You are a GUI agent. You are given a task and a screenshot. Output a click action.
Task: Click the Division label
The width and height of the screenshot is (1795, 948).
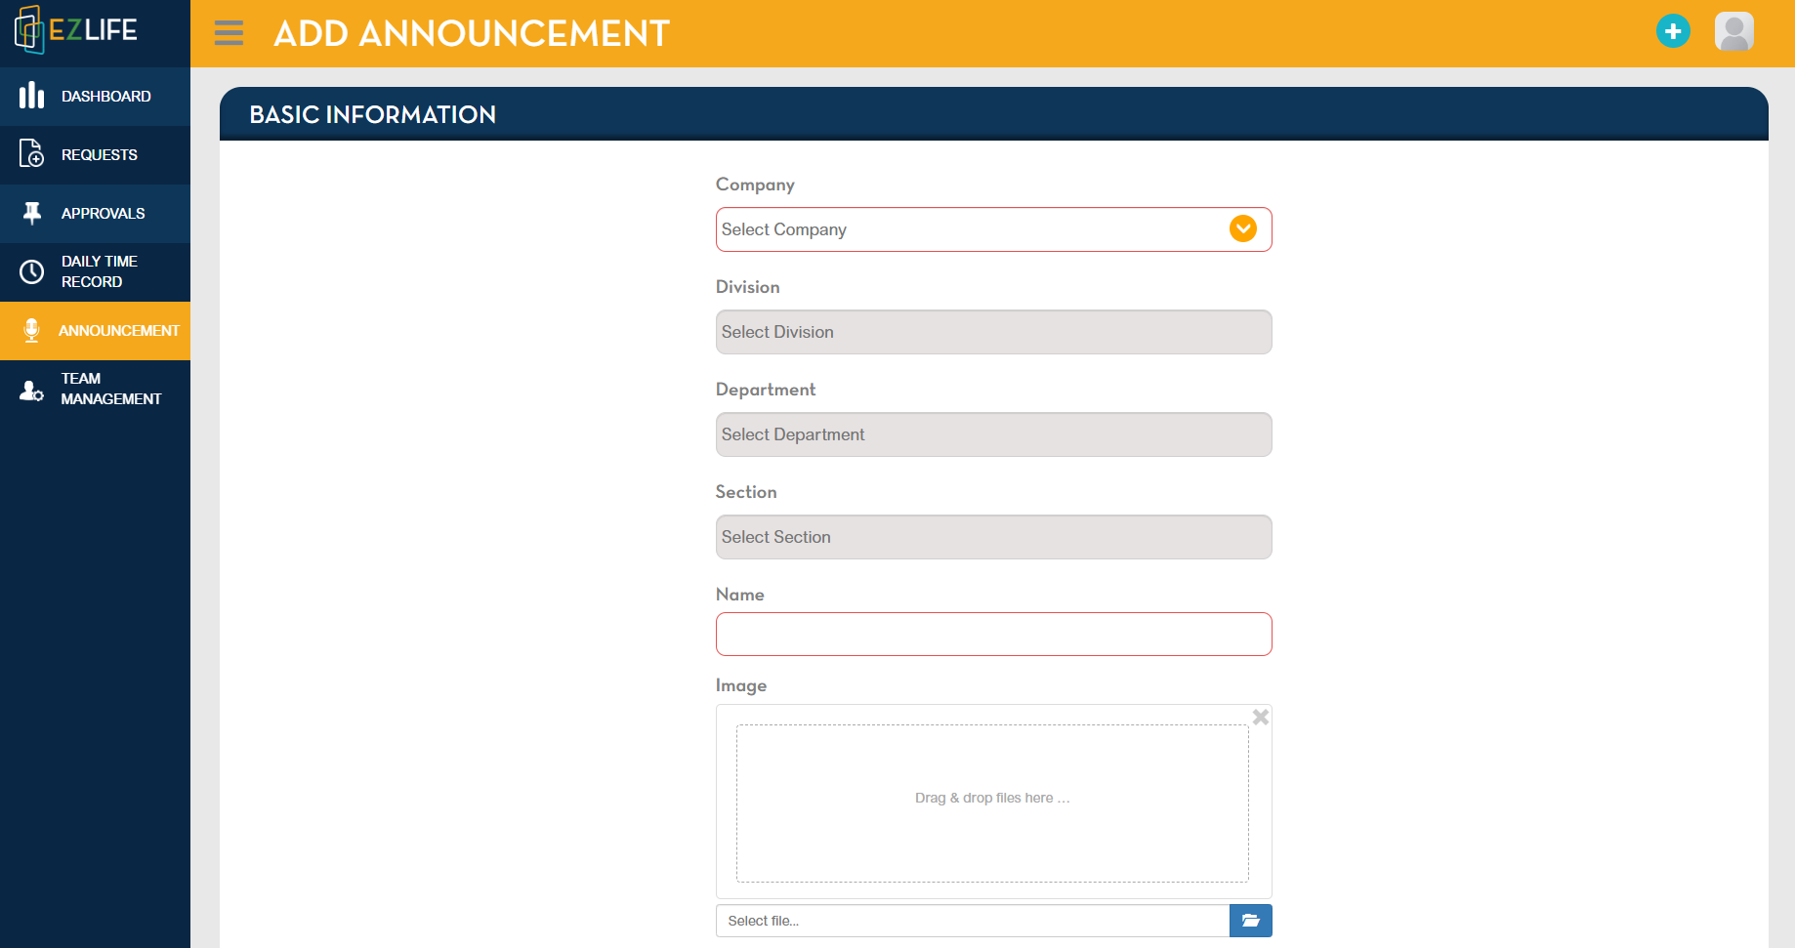(747, 287)
